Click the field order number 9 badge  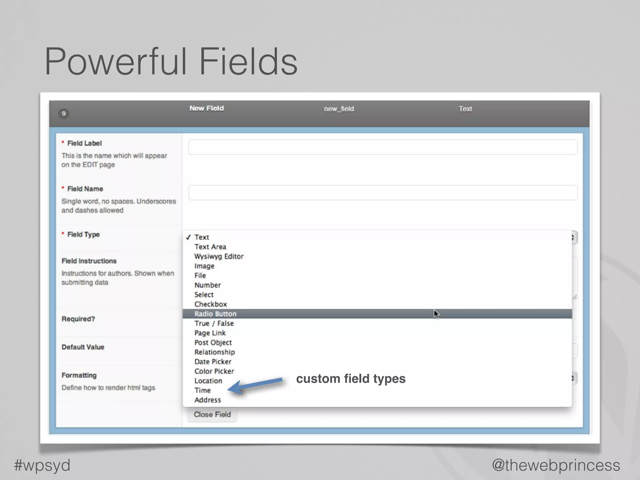point(64,113)
